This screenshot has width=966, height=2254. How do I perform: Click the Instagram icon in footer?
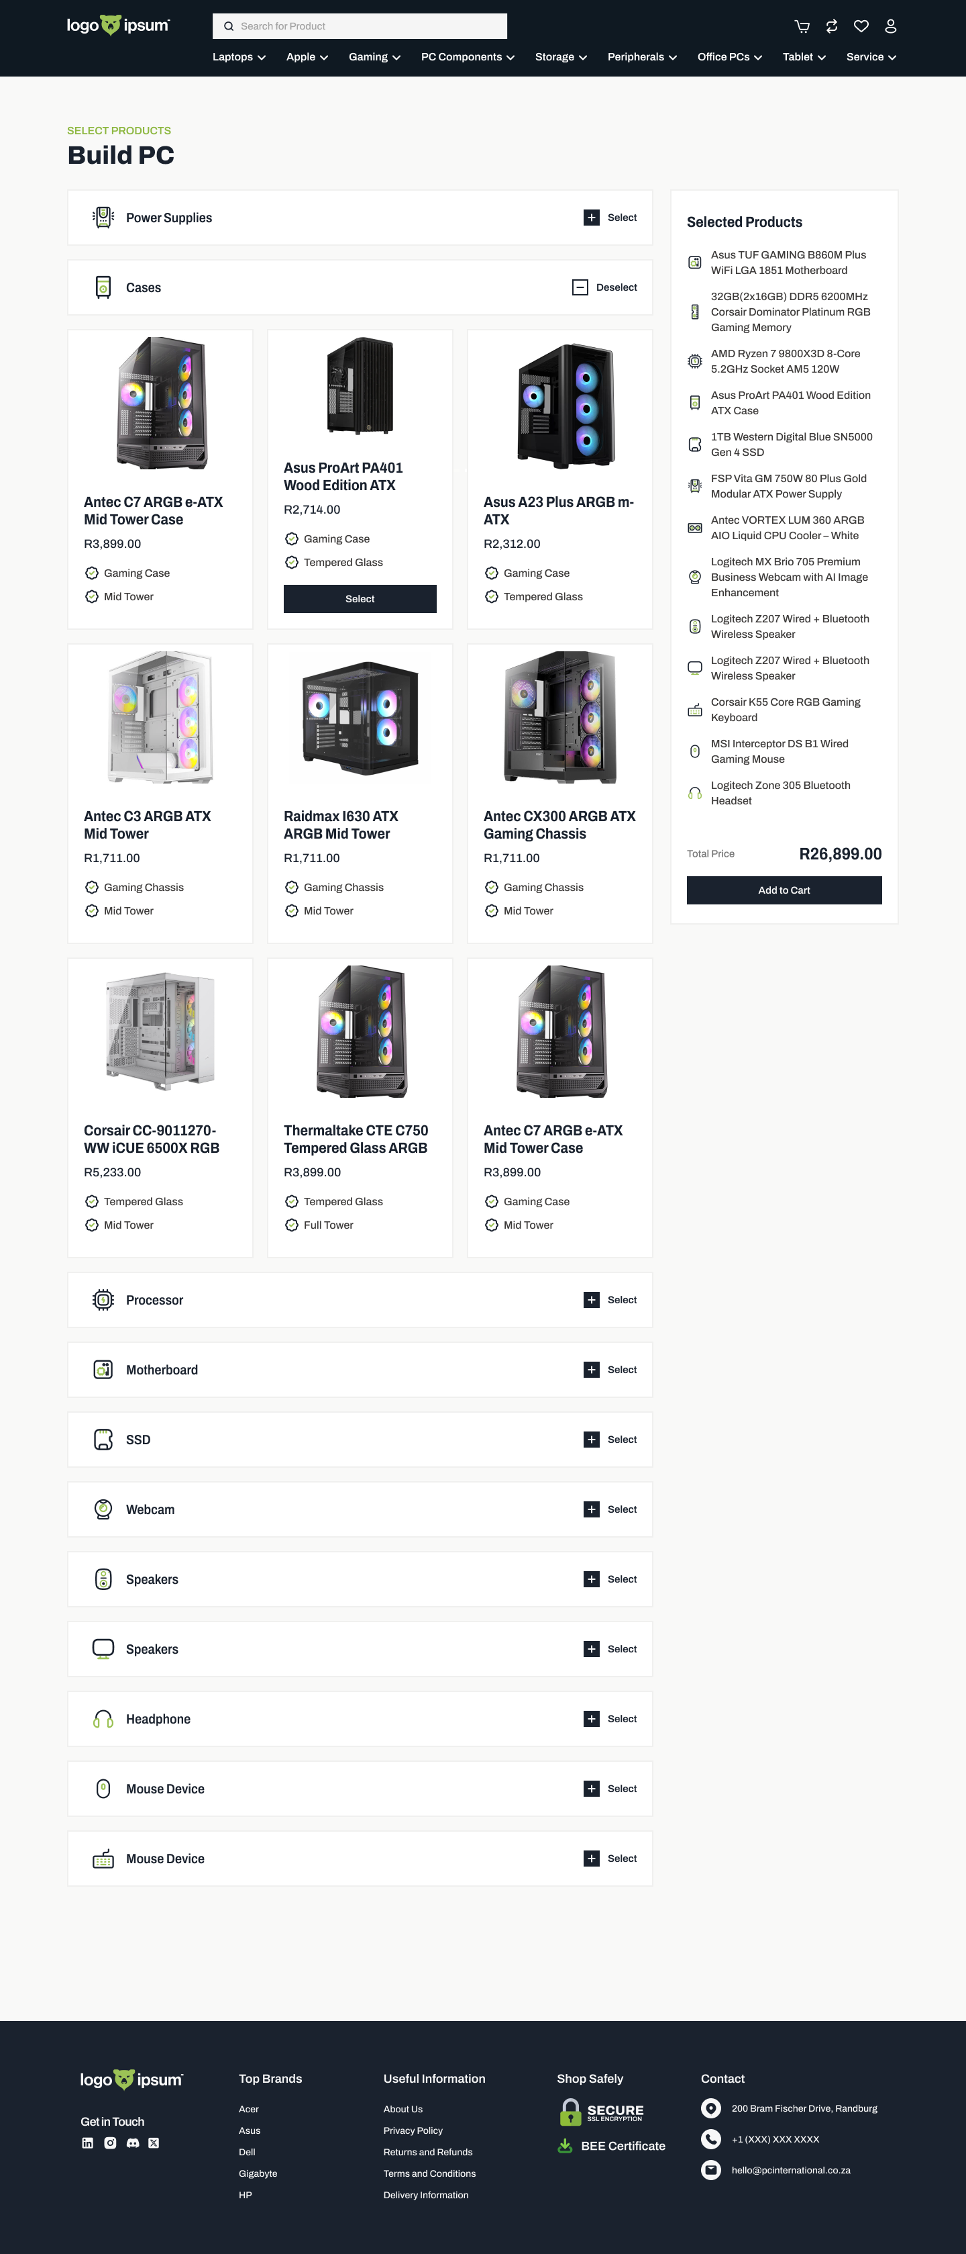110,2143
